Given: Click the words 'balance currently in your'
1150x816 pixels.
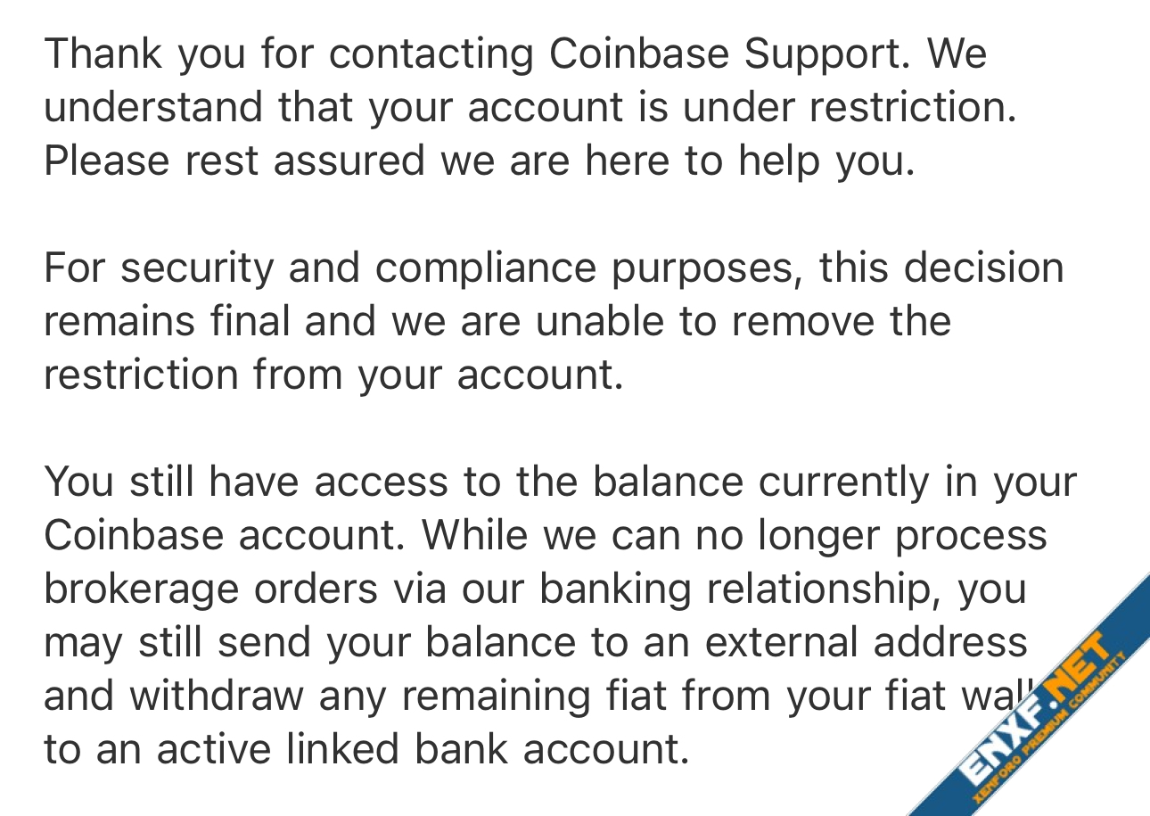Looking at the screenshot, I should click(834, 482).
